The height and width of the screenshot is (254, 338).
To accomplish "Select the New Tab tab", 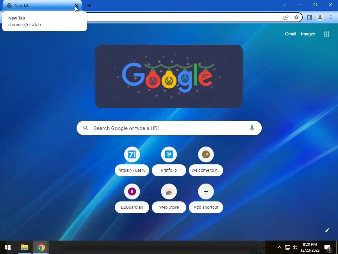I will 42,6.
